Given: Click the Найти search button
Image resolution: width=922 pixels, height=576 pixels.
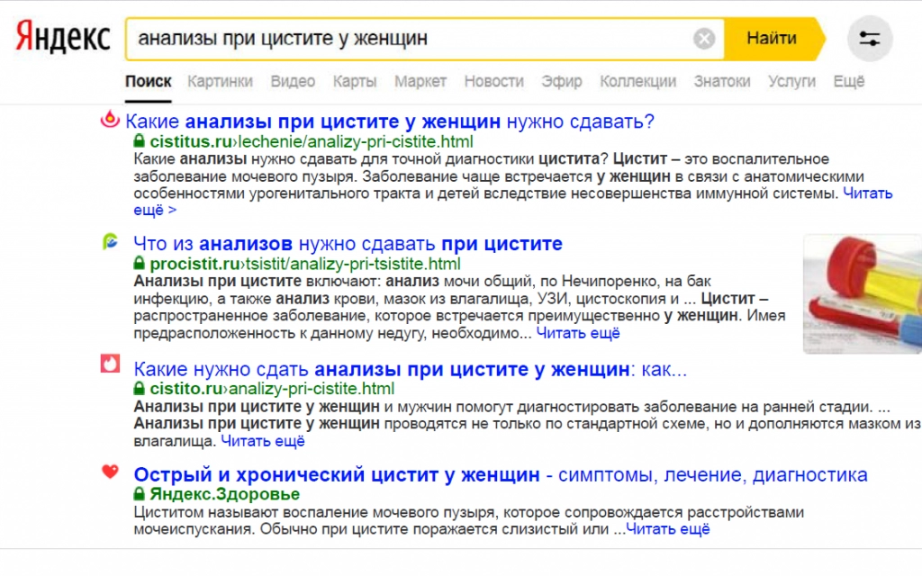Looking at the screenshot, I should point(773,39).
